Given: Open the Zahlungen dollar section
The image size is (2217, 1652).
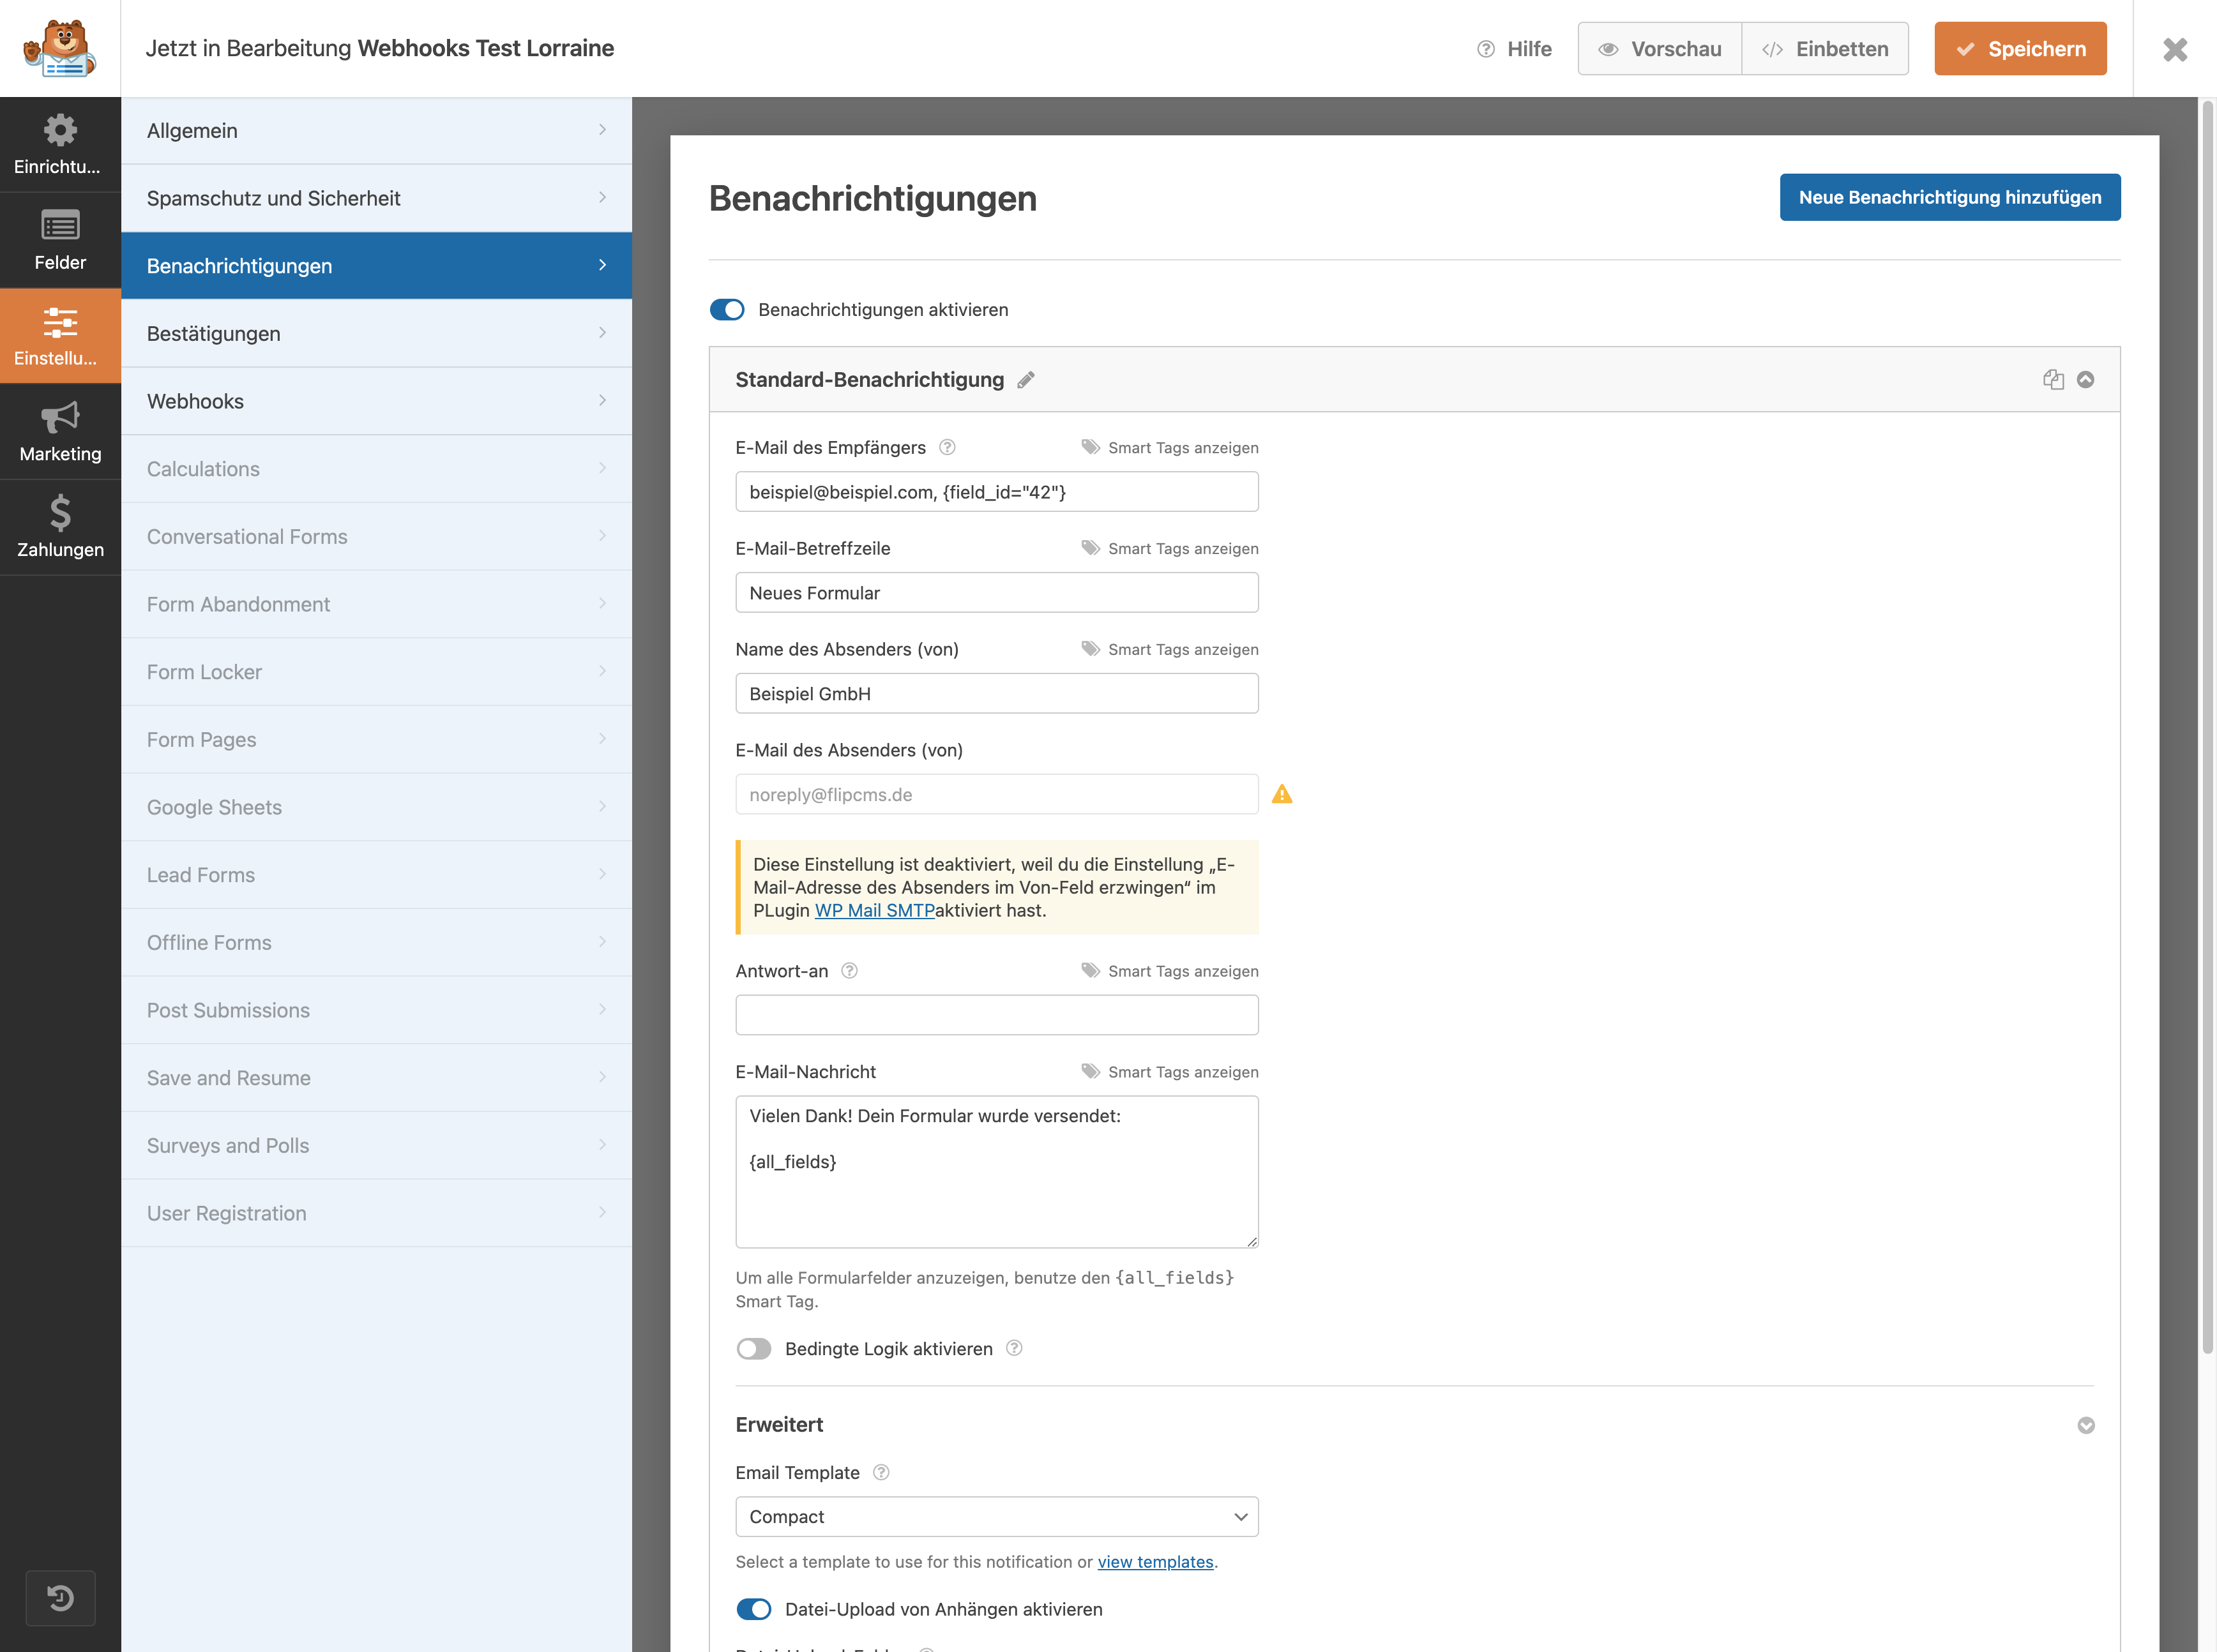Looking at the screenshot, I should 60,527.
